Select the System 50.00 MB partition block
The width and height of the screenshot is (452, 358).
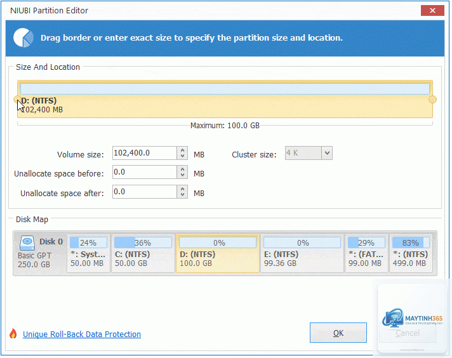88,253
